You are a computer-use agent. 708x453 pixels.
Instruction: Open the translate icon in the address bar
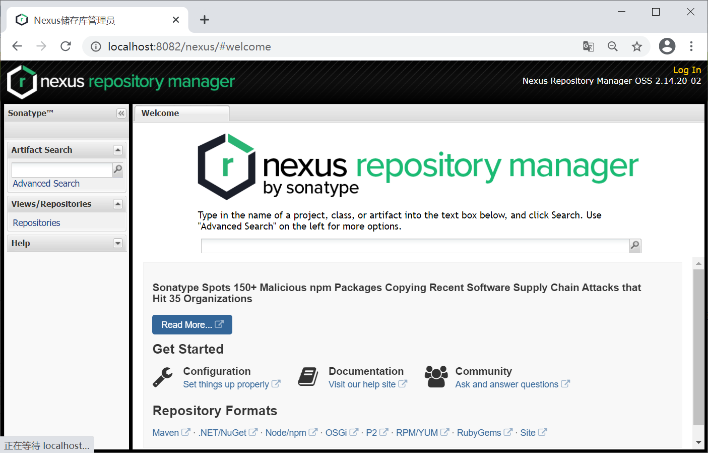[x=588, y=46]
